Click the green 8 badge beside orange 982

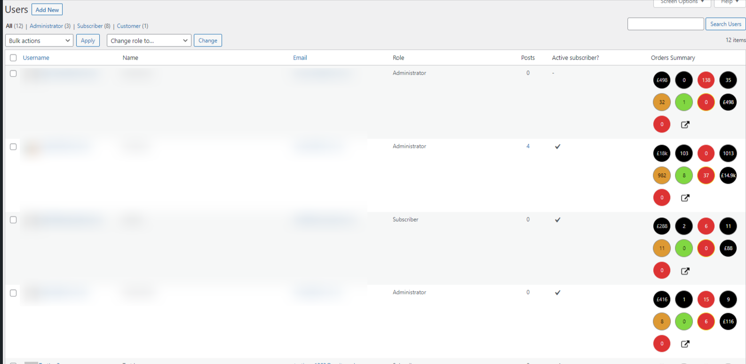pos(684,175)
